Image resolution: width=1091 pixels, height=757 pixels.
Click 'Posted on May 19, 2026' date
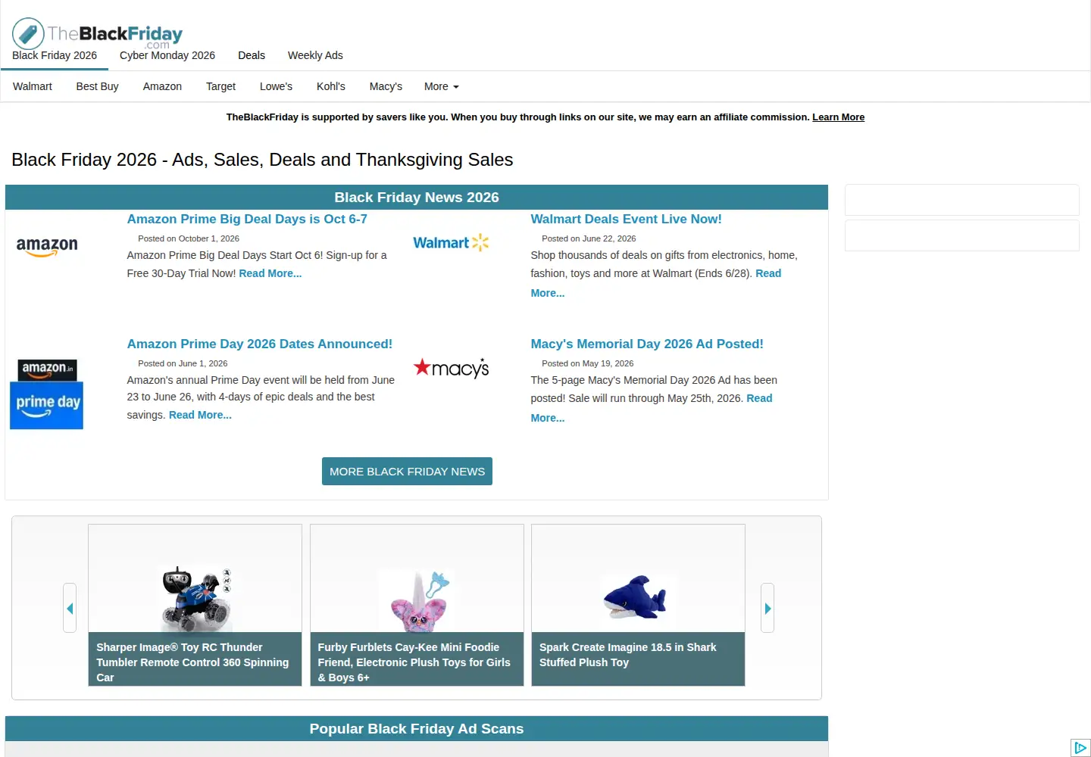point(587,363)
